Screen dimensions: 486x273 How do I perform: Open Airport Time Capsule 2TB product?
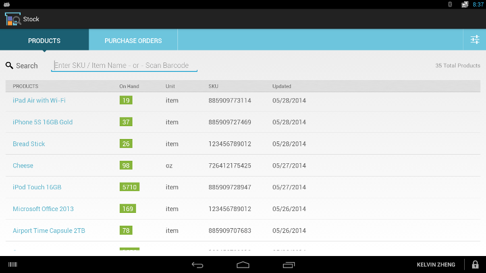(x=49, y=231)
